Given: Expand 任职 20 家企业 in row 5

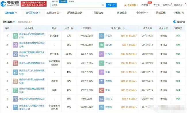Looking at the screenshot, I should pyautogui.click(x=129, y=72).
